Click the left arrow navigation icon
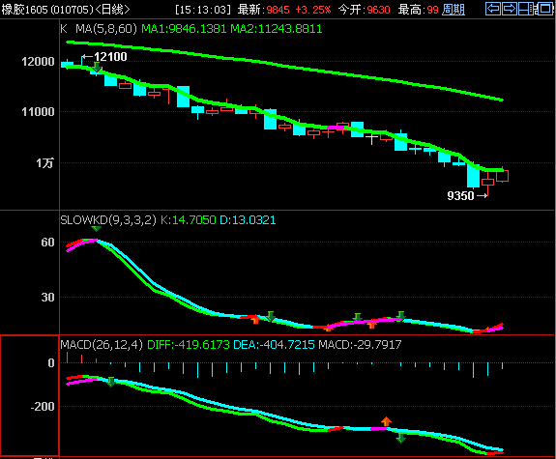The height and width of the screenshot is (459, 556). (x=493, y=9)
